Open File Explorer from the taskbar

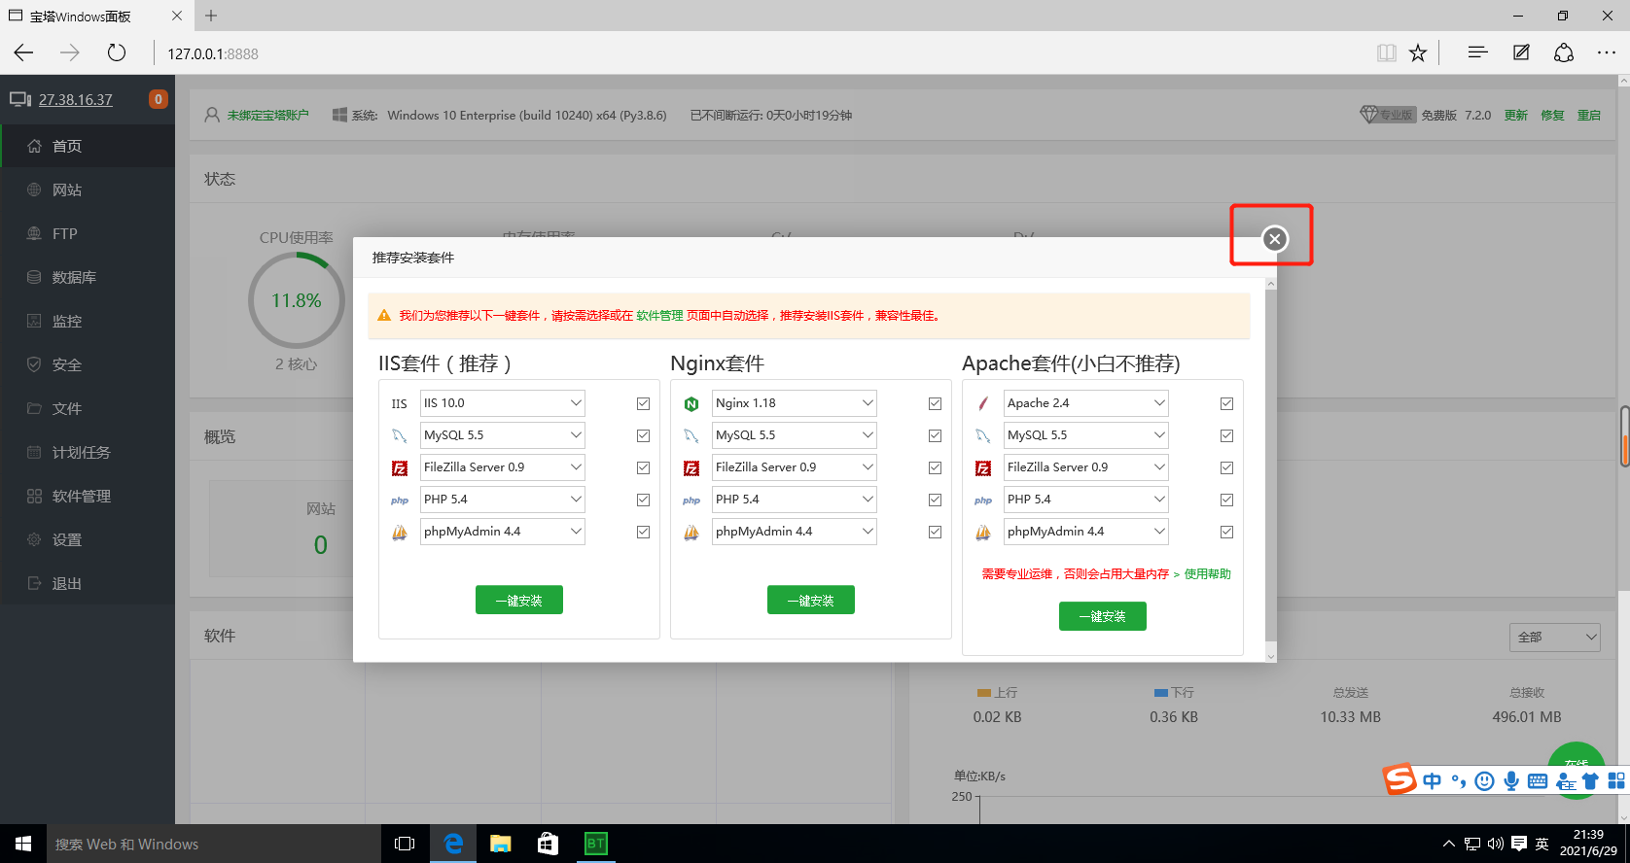coord(501,844)
